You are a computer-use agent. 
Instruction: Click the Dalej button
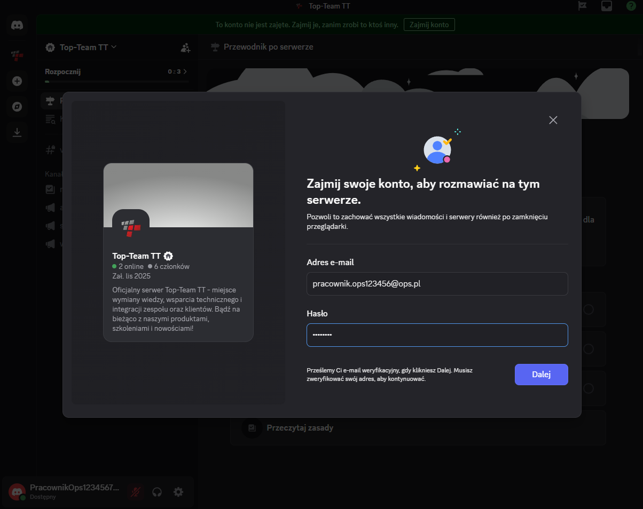tap(541, 375)
